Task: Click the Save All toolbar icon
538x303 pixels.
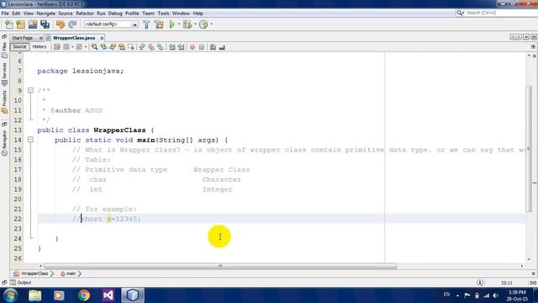Action: coord(45,24)
